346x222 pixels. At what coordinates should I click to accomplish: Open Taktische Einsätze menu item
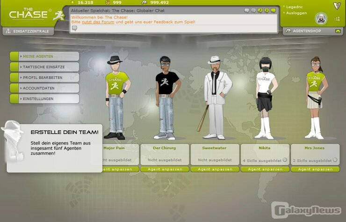point(44,67)
